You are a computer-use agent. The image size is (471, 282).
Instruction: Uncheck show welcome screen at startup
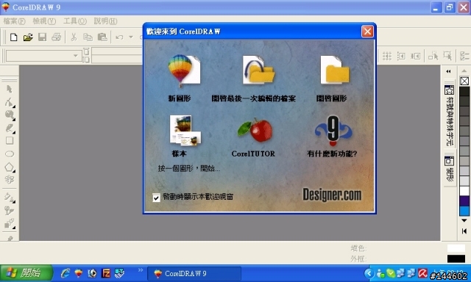point(156,198)
